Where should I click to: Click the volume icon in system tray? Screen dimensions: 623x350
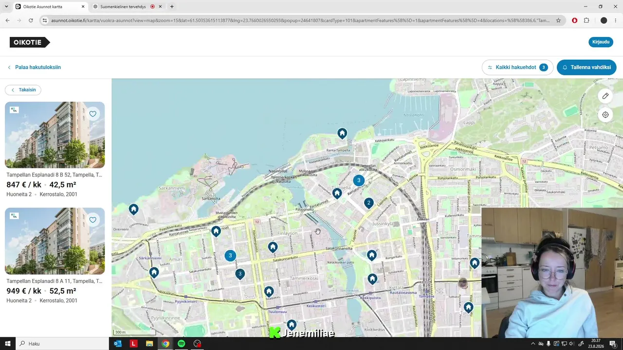pyautogui.click(x=571, y=344)
